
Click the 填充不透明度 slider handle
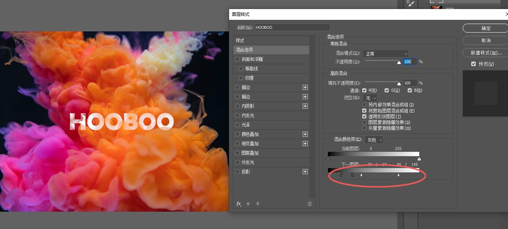pos(399,84)
